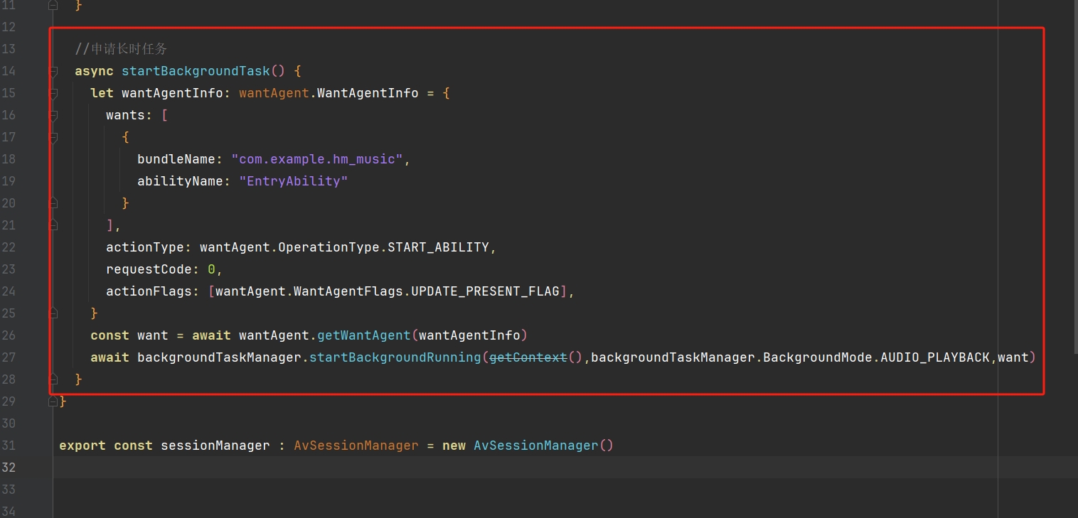Screen dimensions: 1078x518
Task: Click the fold end marker at line 28
Action: pyautogui.click(x=53, y=379)
